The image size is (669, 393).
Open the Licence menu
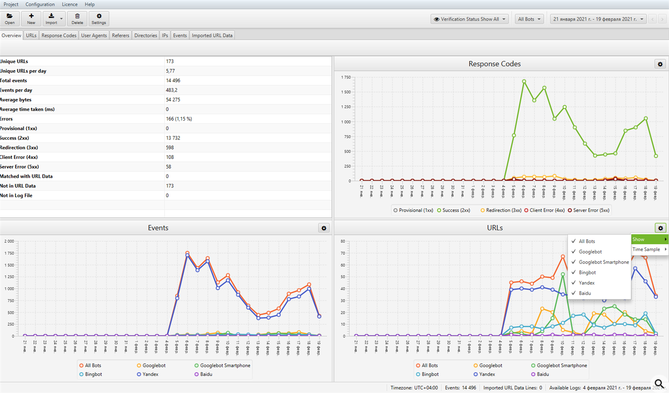click(x=70, y=4)
